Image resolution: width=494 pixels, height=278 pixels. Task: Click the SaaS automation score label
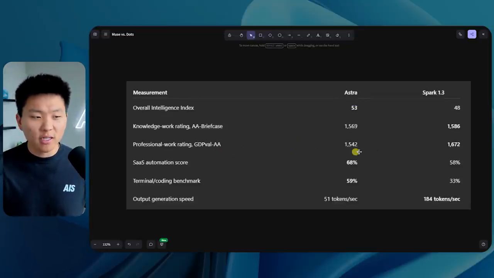click(x=160, y=163)
